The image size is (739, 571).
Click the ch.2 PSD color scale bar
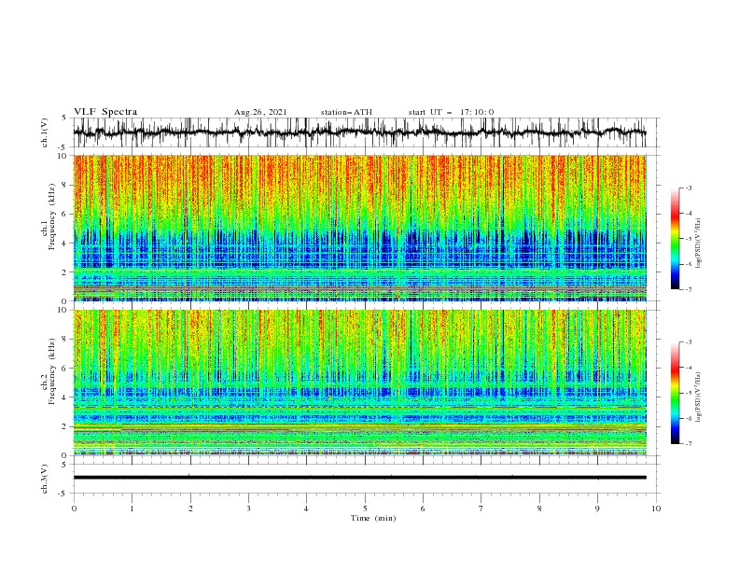[x=675, y=393]
